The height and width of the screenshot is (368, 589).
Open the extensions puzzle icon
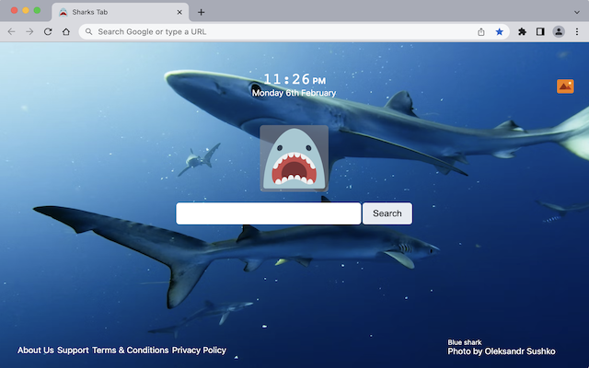[x=522, y=32]
